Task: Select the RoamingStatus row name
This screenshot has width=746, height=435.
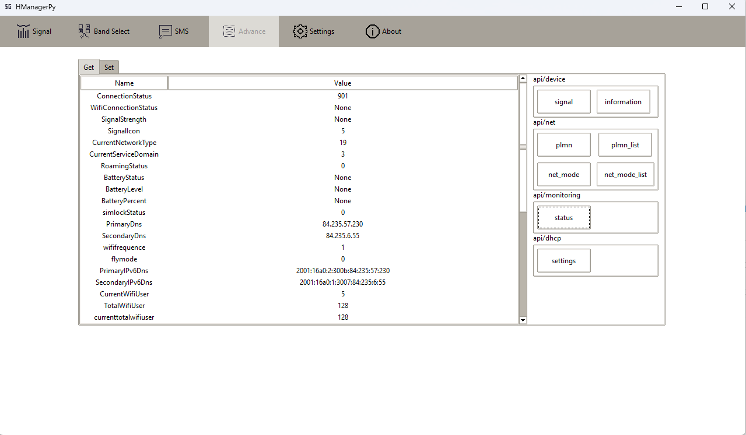Action: 124,166
